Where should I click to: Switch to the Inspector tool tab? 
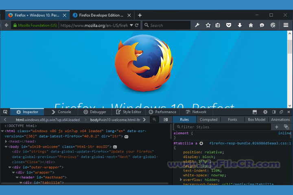[x=27, y=112]
